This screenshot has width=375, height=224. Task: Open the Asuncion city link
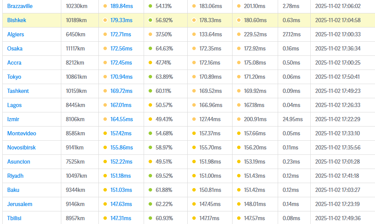pos(19,162)
